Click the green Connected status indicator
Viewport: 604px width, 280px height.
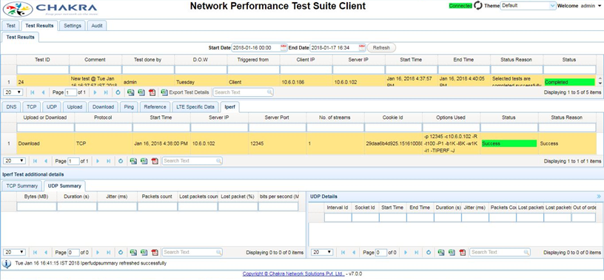pos(460,6)
